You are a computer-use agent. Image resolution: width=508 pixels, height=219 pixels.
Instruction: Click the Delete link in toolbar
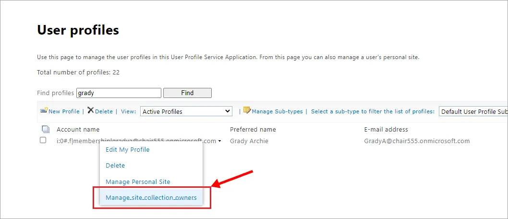click(x=104, y=111)
